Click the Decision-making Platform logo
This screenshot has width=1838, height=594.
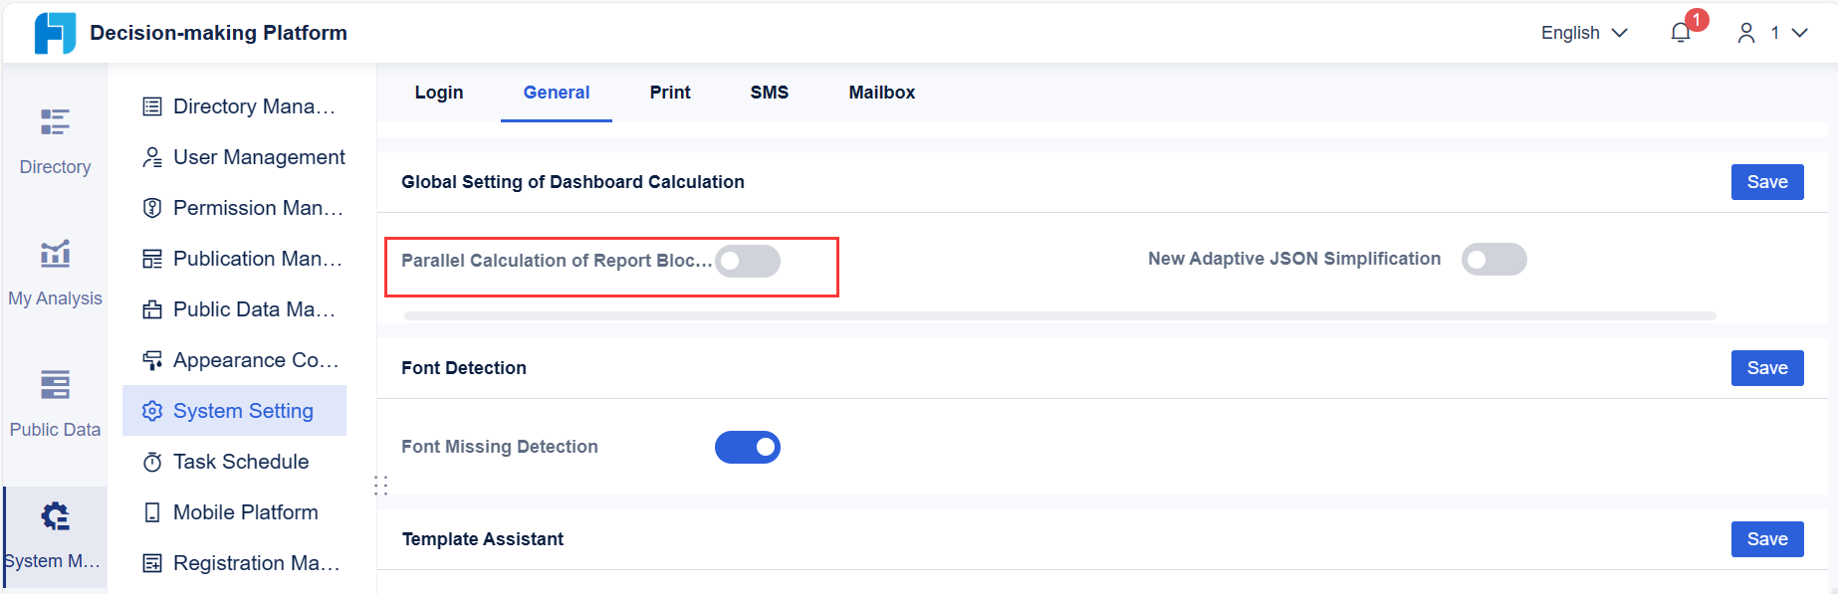pyautogui.click(x=55, y=33)
